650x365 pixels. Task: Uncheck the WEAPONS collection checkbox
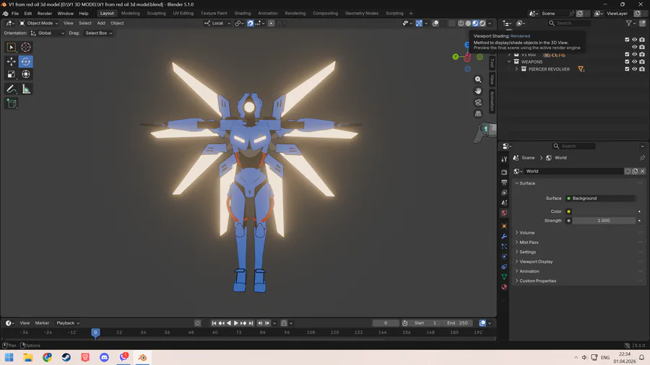pyautogui.click(x=627, y=62)
